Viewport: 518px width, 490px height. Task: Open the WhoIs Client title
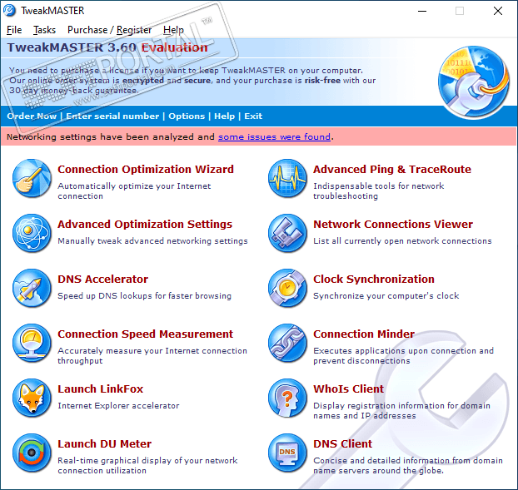point(349,389)
